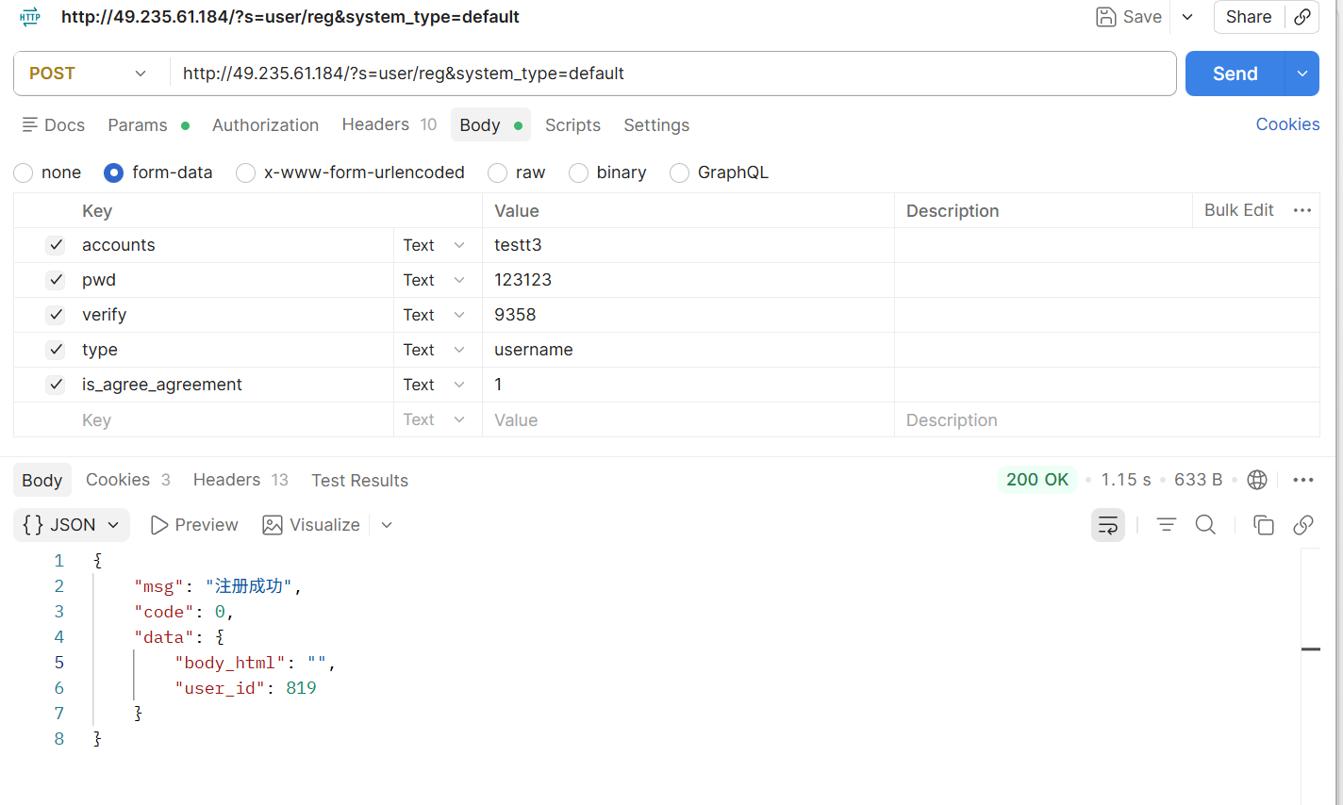Click the empty new Key field
The image size is (1343, 805).
[x=236, y=420]
